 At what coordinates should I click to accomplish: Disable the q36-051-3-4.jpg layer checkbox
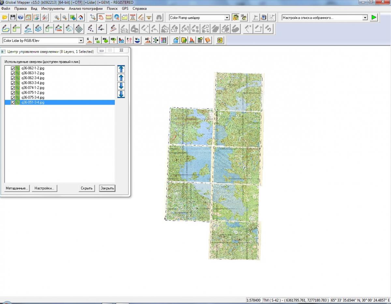[x=13, y=102]
